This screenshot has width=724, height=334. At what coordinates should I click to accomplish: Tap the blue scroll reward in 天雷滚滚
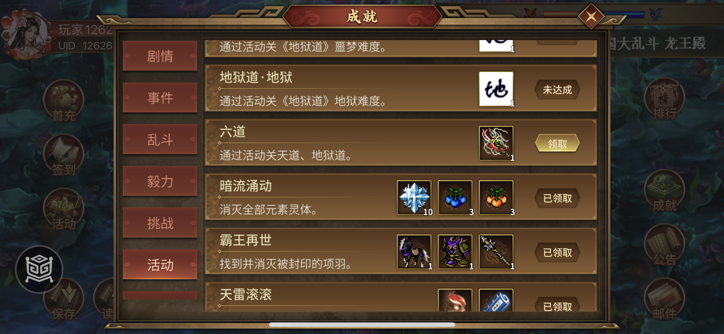coord(496,300)
